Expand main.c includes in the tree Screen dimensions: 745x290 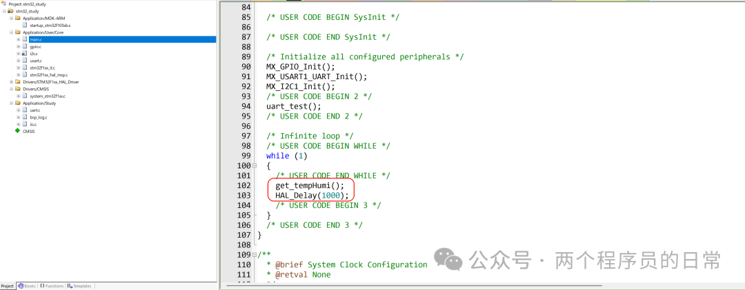18,39
